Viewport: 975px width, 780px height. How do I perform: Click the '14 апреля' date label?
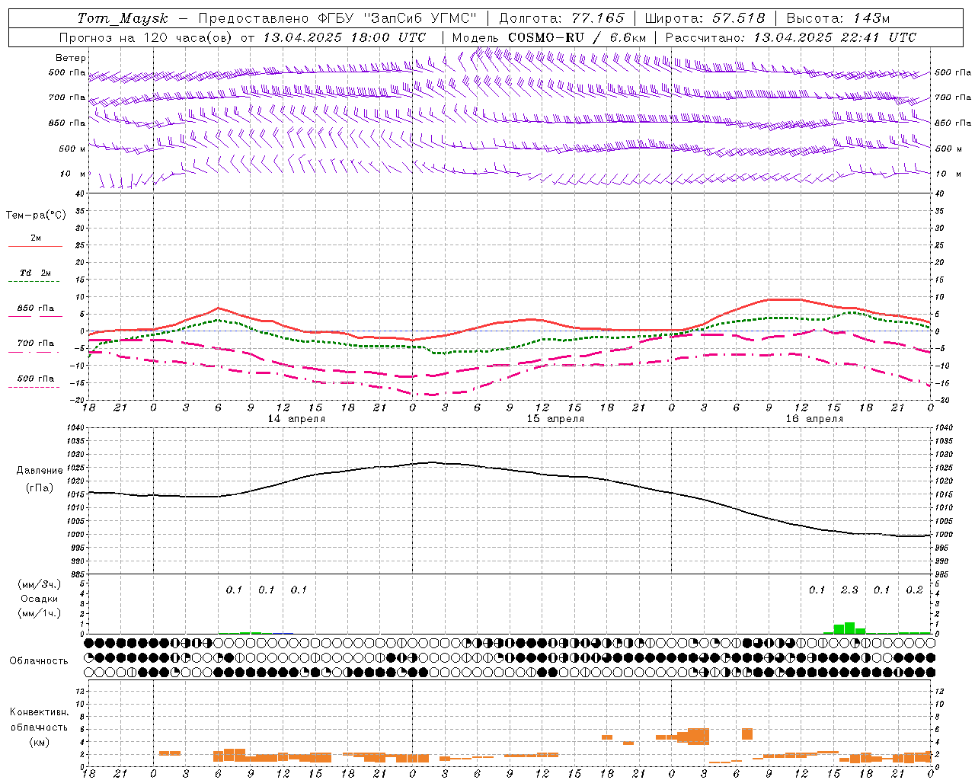pos(296,419)
